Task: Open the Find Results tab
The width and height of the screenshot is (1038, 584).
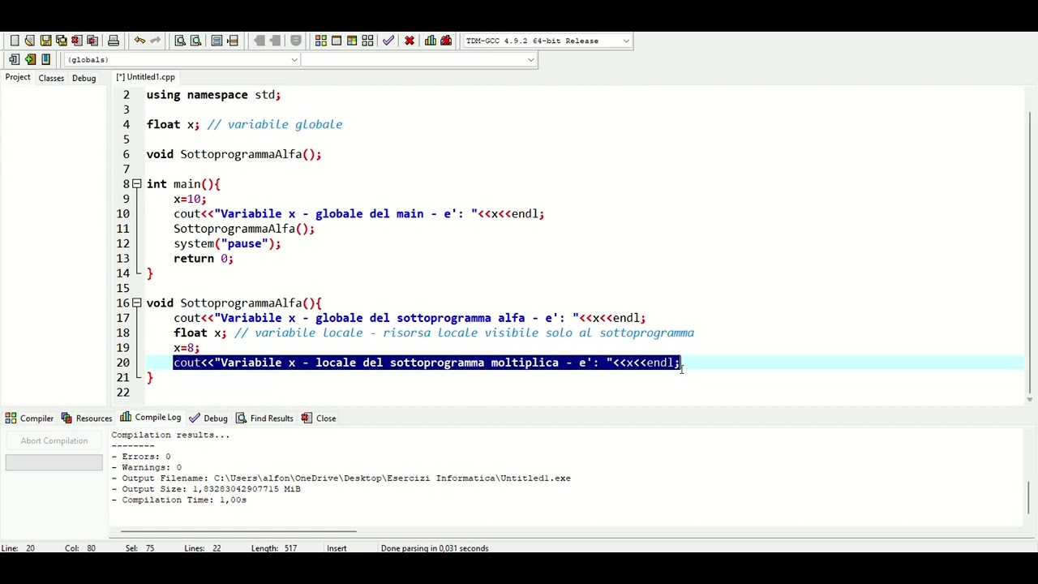Action: tap(264, 419)
